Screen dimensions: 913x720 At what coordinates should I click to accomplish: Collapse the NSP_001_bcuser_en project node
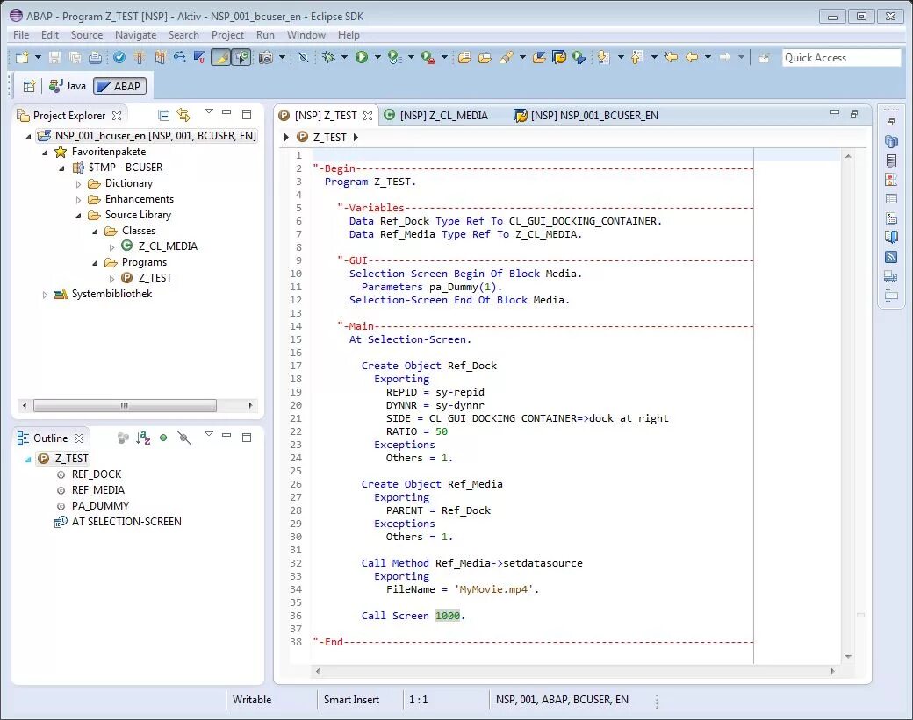click(28, 137)
